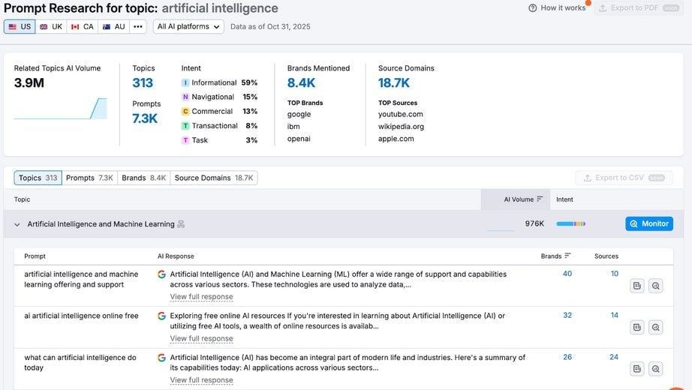Click the document icon for 'do today' row

pos(636,369)
